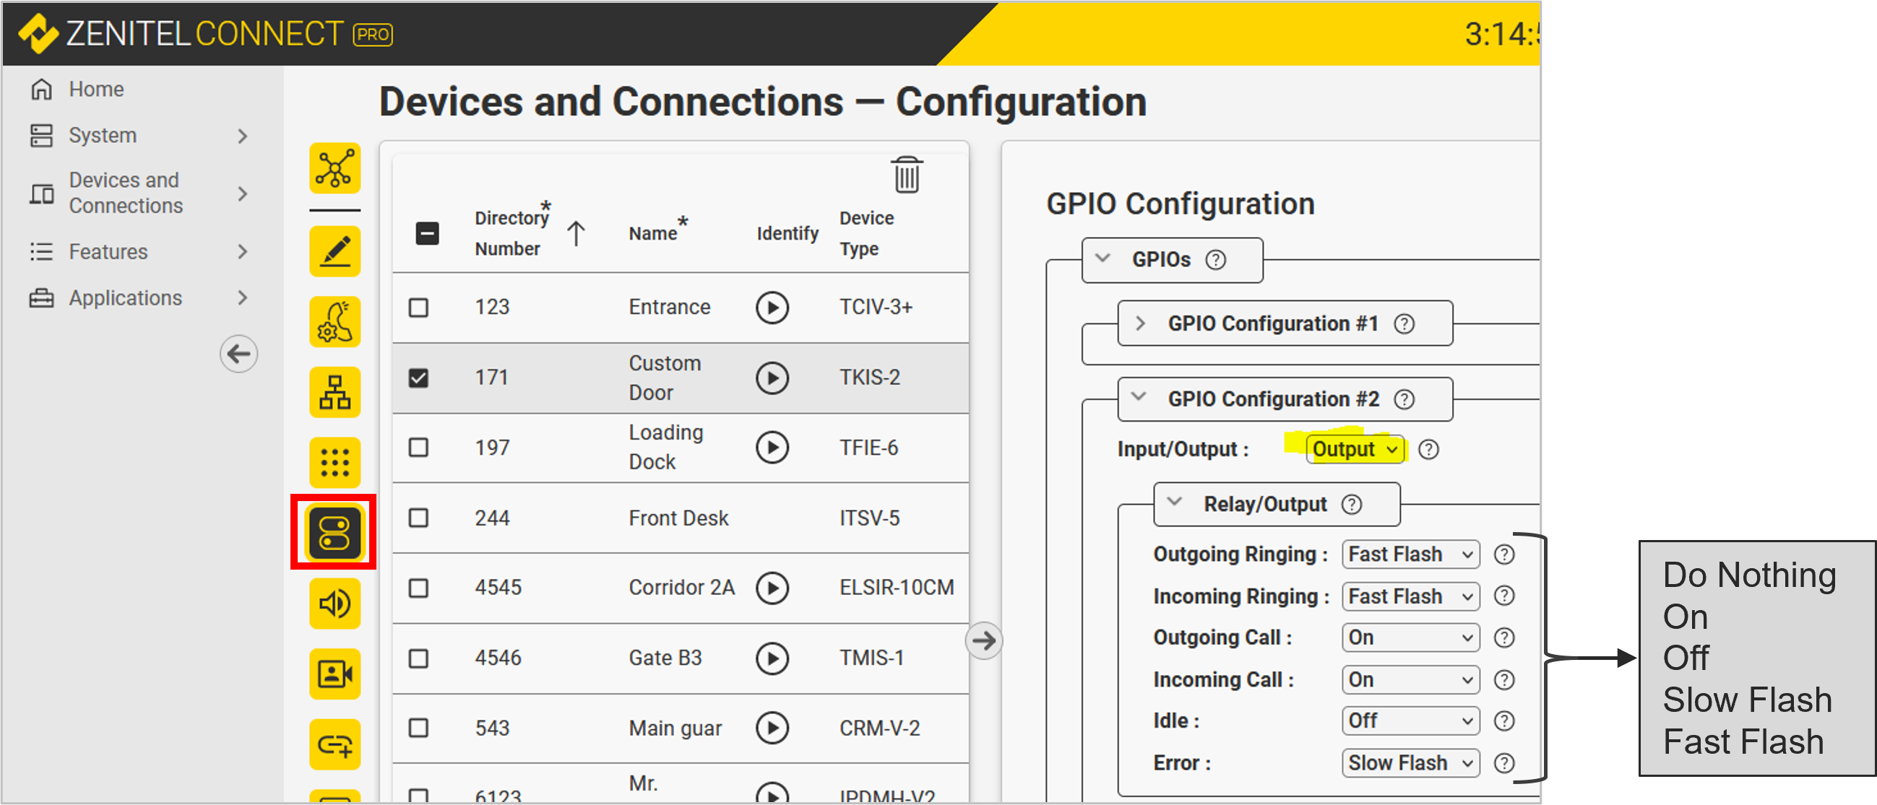Open the Input/Output dropdown
Image resolution: width=1877 pixels, height=805 pixels.
coord(1354,449)
